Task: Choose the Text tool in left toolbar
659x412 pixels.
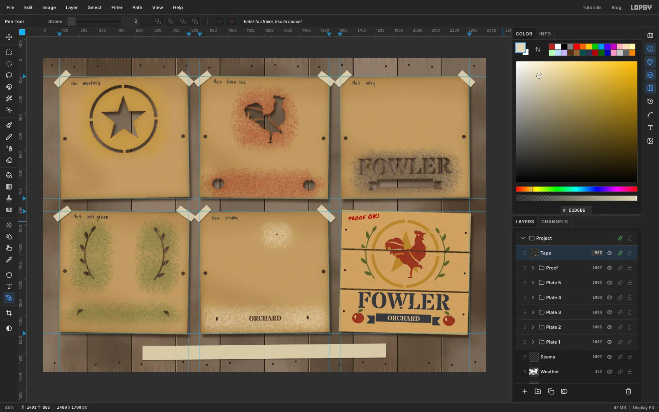Action: click(x=9, y=286)
